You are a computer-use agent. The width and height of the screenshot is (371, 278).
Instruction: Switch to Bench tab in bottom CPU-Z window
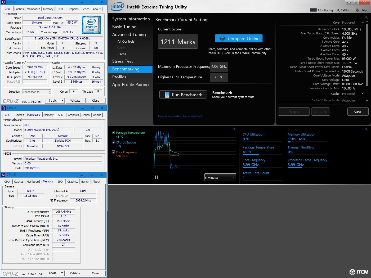[x=85, y=182]
